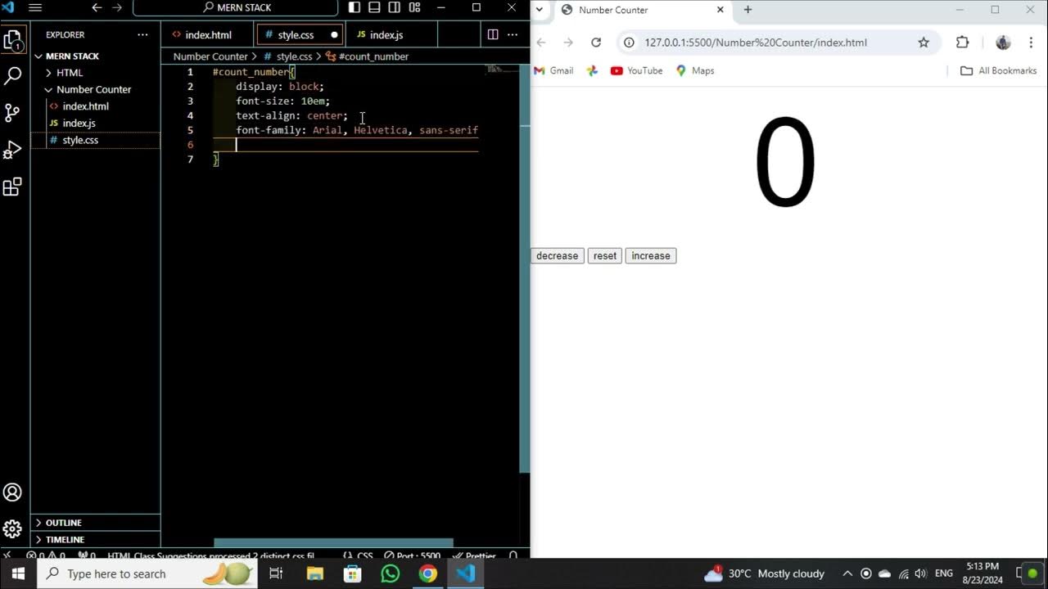Toggle the primary side bar layout icon
The height and width of the screenshot is (589, 1048).
pos(355,7)
